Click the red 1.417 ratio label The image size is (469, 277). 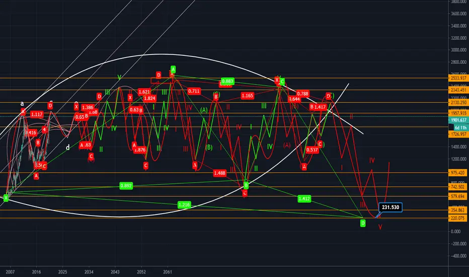[320, 107]
